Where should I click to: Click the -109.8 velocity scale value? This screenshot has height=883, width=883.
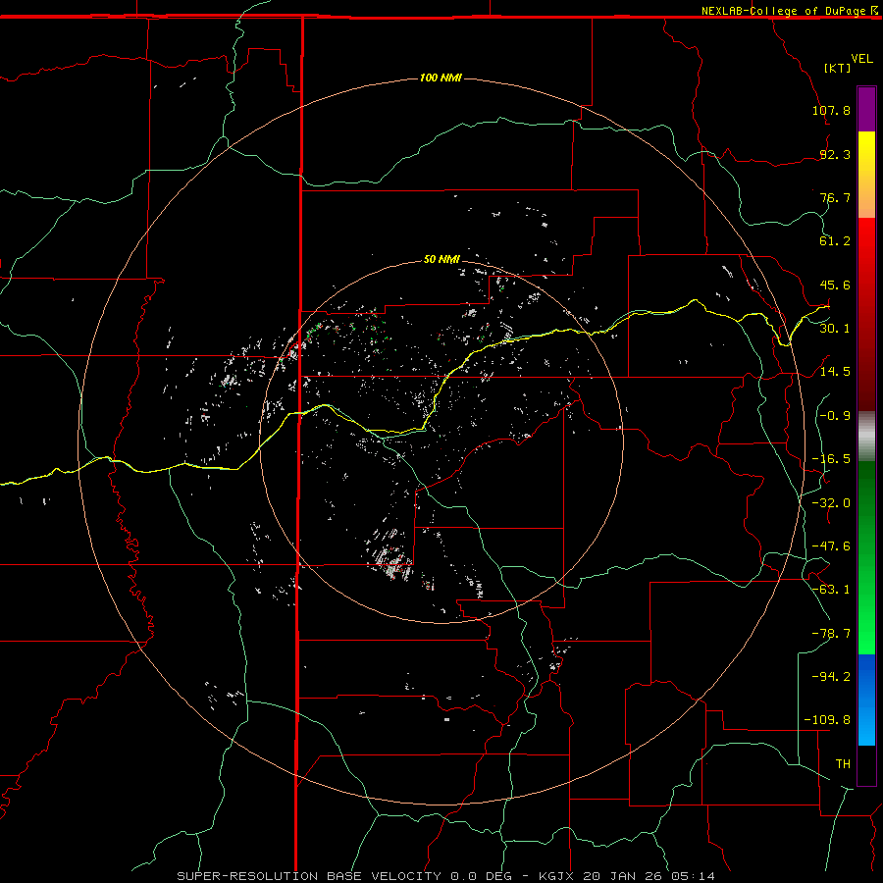click(x=827, y=720)
